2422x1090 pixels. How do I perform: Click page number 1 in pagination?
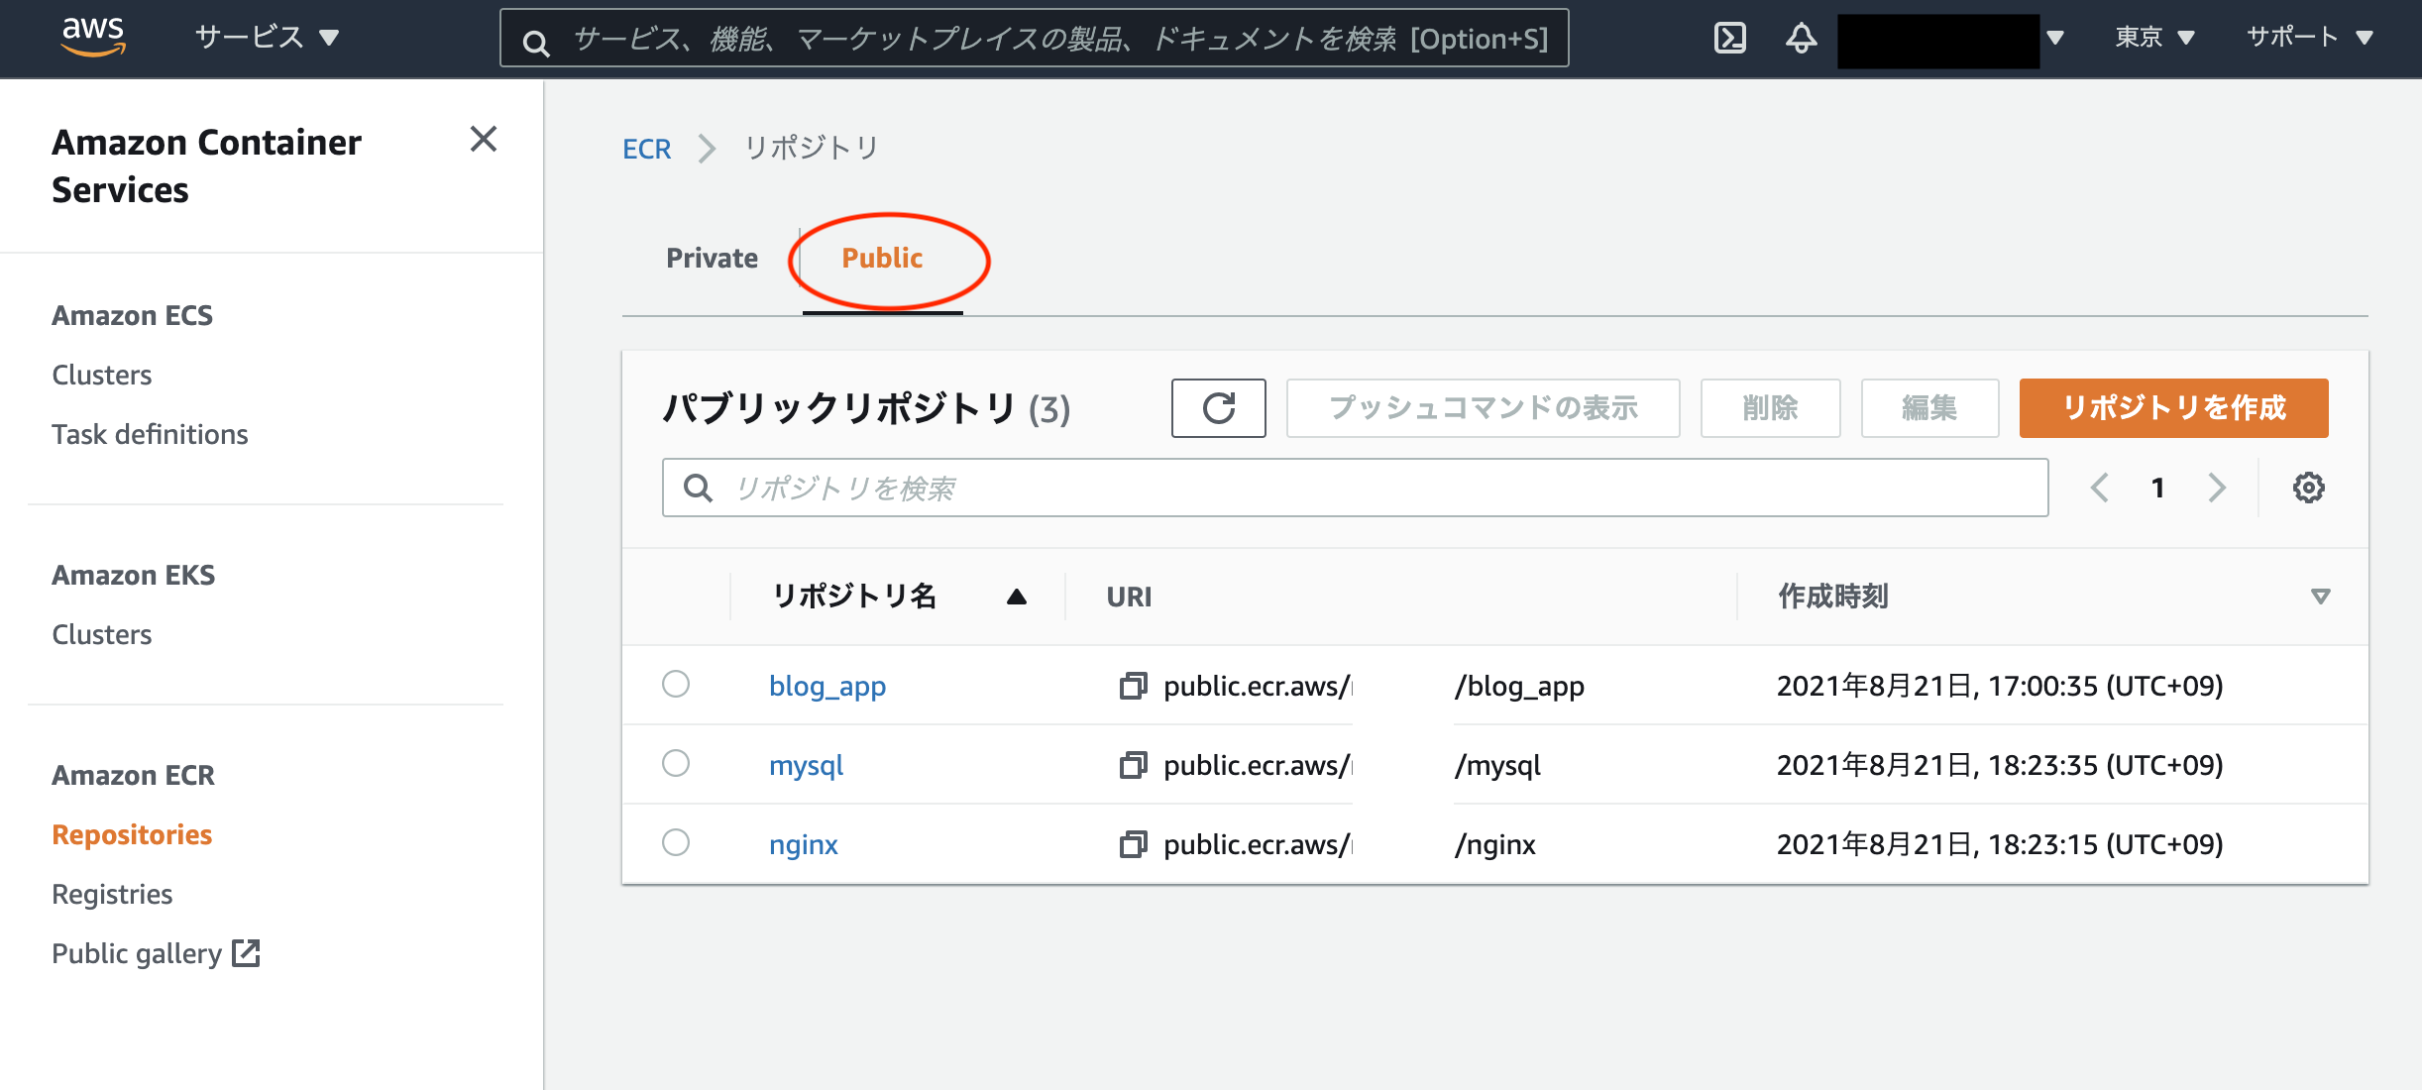(2157, 488)
